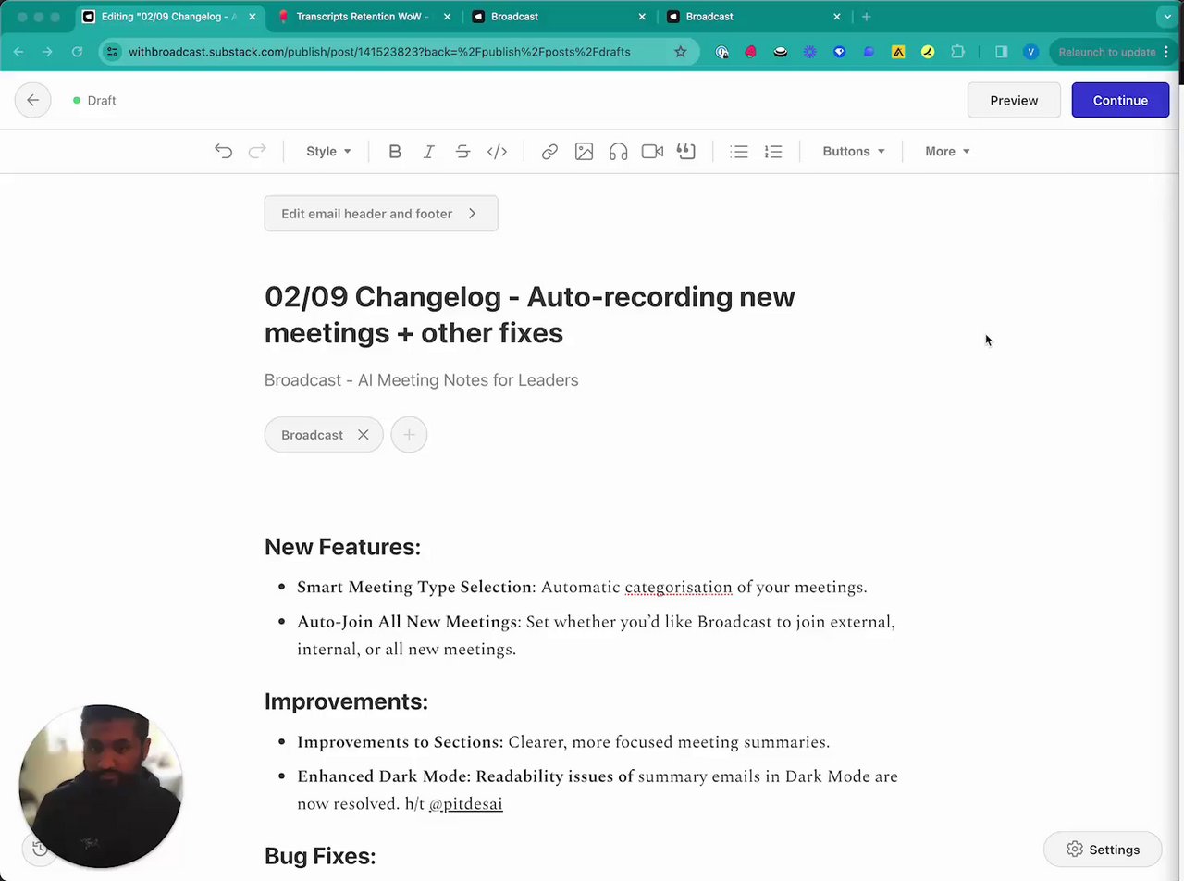Open the Style dropdown
Image resolution: width=1184 pixels, height=881 pixels.
click(x=328, y=151)
